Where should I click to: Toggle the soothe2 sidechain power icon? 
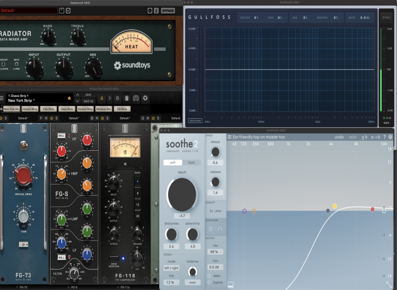pos(211,229)
